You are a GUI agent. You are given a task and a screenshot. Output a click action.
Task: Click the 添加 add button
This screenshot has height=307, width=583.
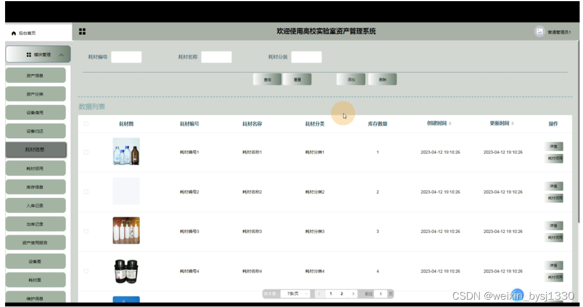(351, 79)
